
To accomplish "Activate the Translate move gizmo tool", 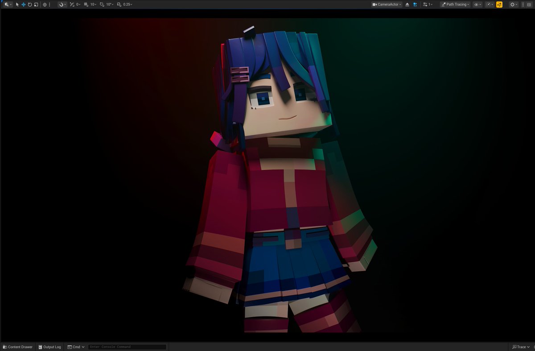I will click(x=24, y=4).
